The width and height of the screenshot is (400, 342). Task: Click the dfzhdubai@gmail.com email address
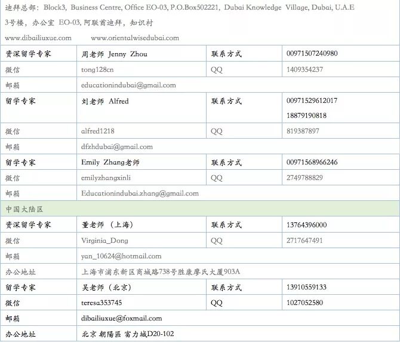[117, 147]
